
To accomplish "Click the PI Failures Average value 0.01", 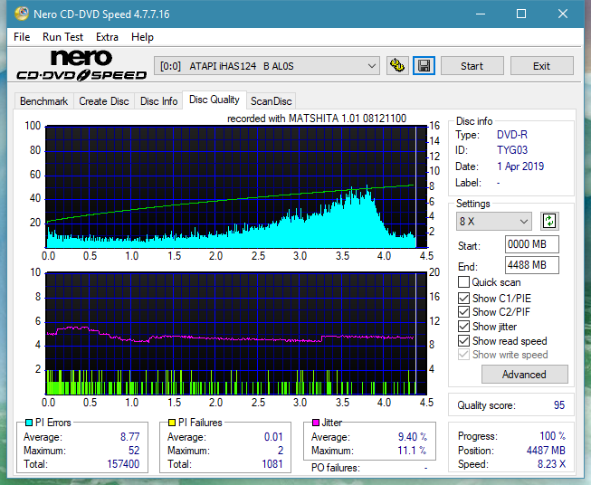I will 273,437.
